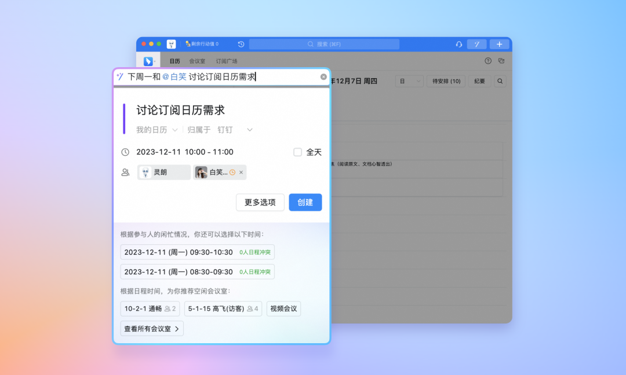
Task: Click the history clock icon in title bar
Action: pyautogui.click(x=241, y=44)
